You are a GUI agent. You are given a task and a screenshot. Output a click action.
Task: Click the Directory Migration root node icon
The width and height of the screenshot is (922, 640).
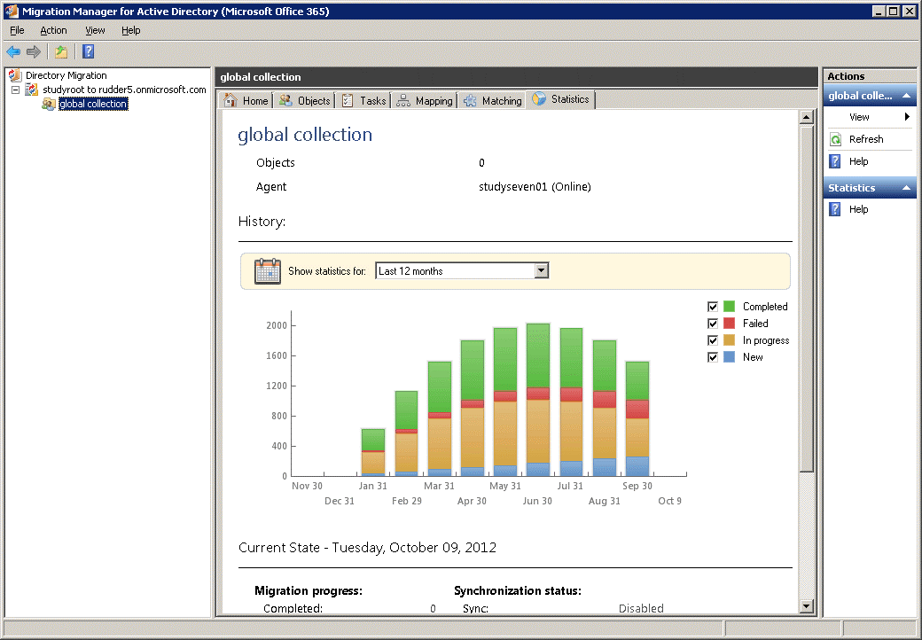coord(15,76)
